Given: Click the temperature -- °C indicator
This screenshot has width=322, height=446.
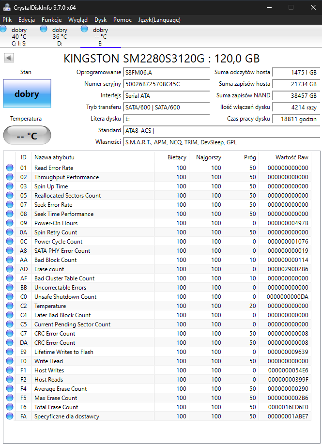Looking at the screenshot, I should (x=27, y=136).
